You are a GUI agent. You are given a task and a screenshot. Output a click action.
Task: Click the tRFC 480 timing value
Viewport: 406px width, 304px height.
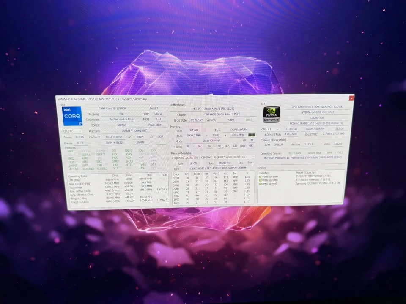(251, 146)
